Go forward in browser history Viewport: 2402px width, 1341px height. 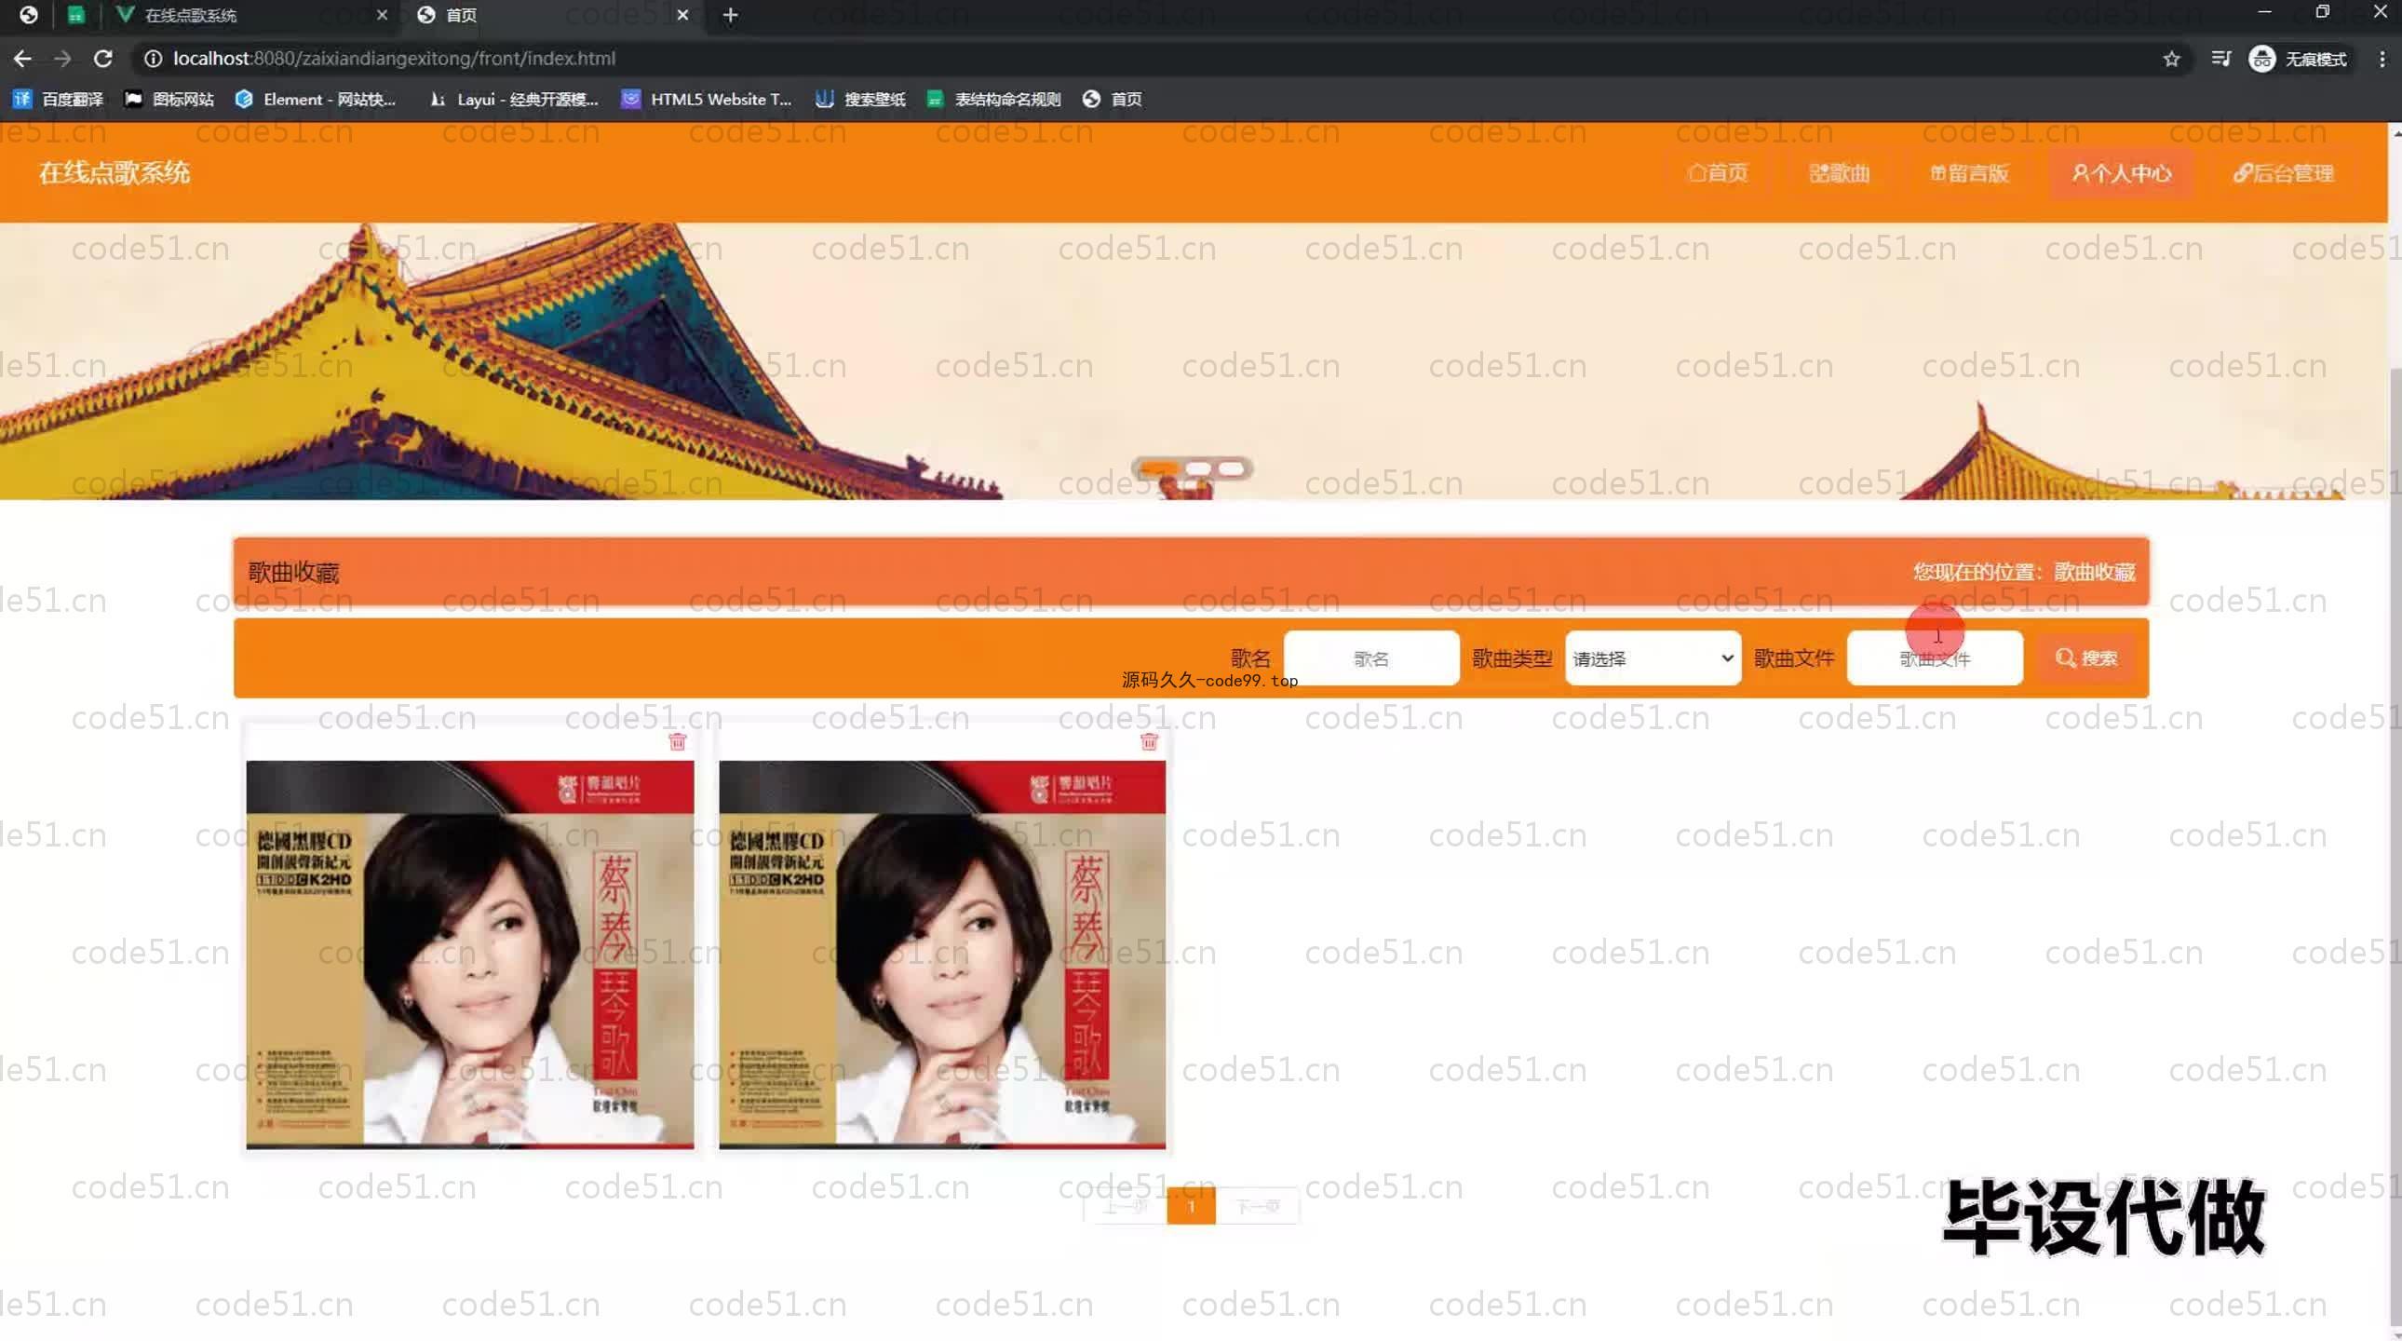tap(62, 59)
